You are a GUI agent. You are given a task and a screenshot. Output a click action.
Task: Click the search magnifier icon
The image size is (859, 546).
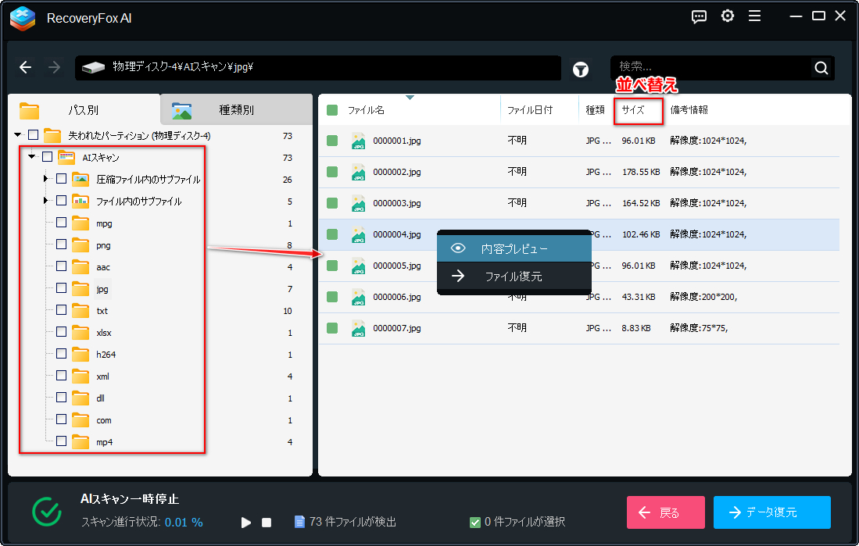point(821,68)
